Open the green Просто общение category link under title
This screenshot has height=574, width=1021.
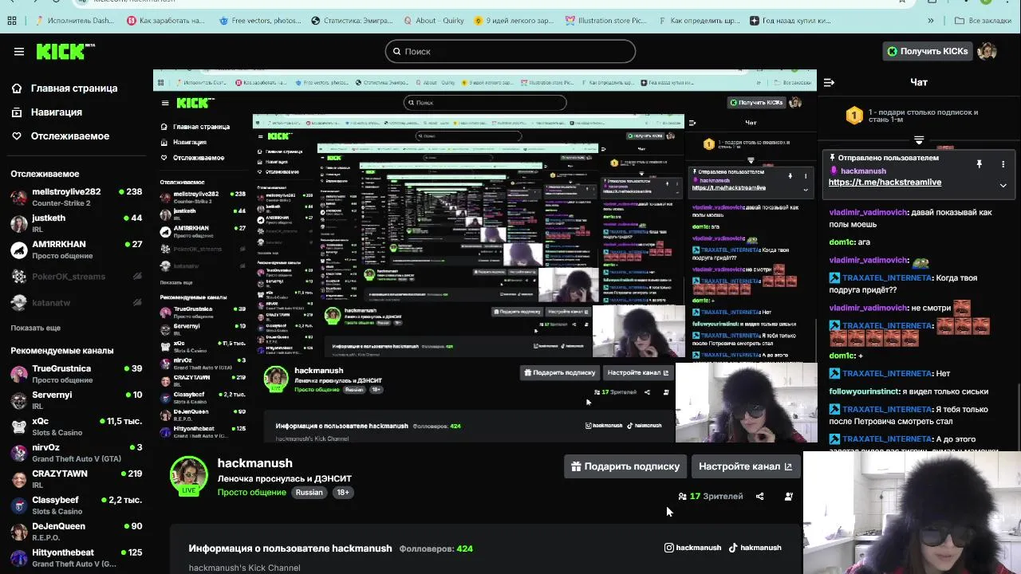(x=251, y=493)
